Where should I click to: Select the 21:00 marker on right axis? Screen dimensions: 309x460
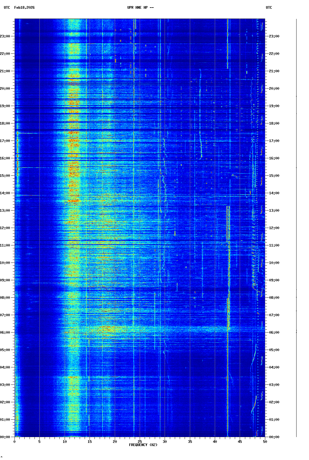point(274,71)
